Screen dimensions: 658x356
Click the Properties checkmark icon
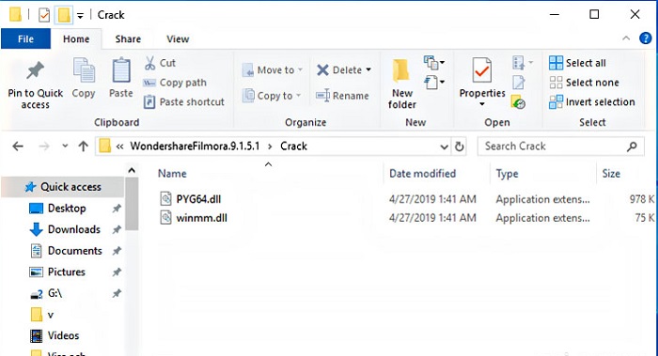coord(481,70)
